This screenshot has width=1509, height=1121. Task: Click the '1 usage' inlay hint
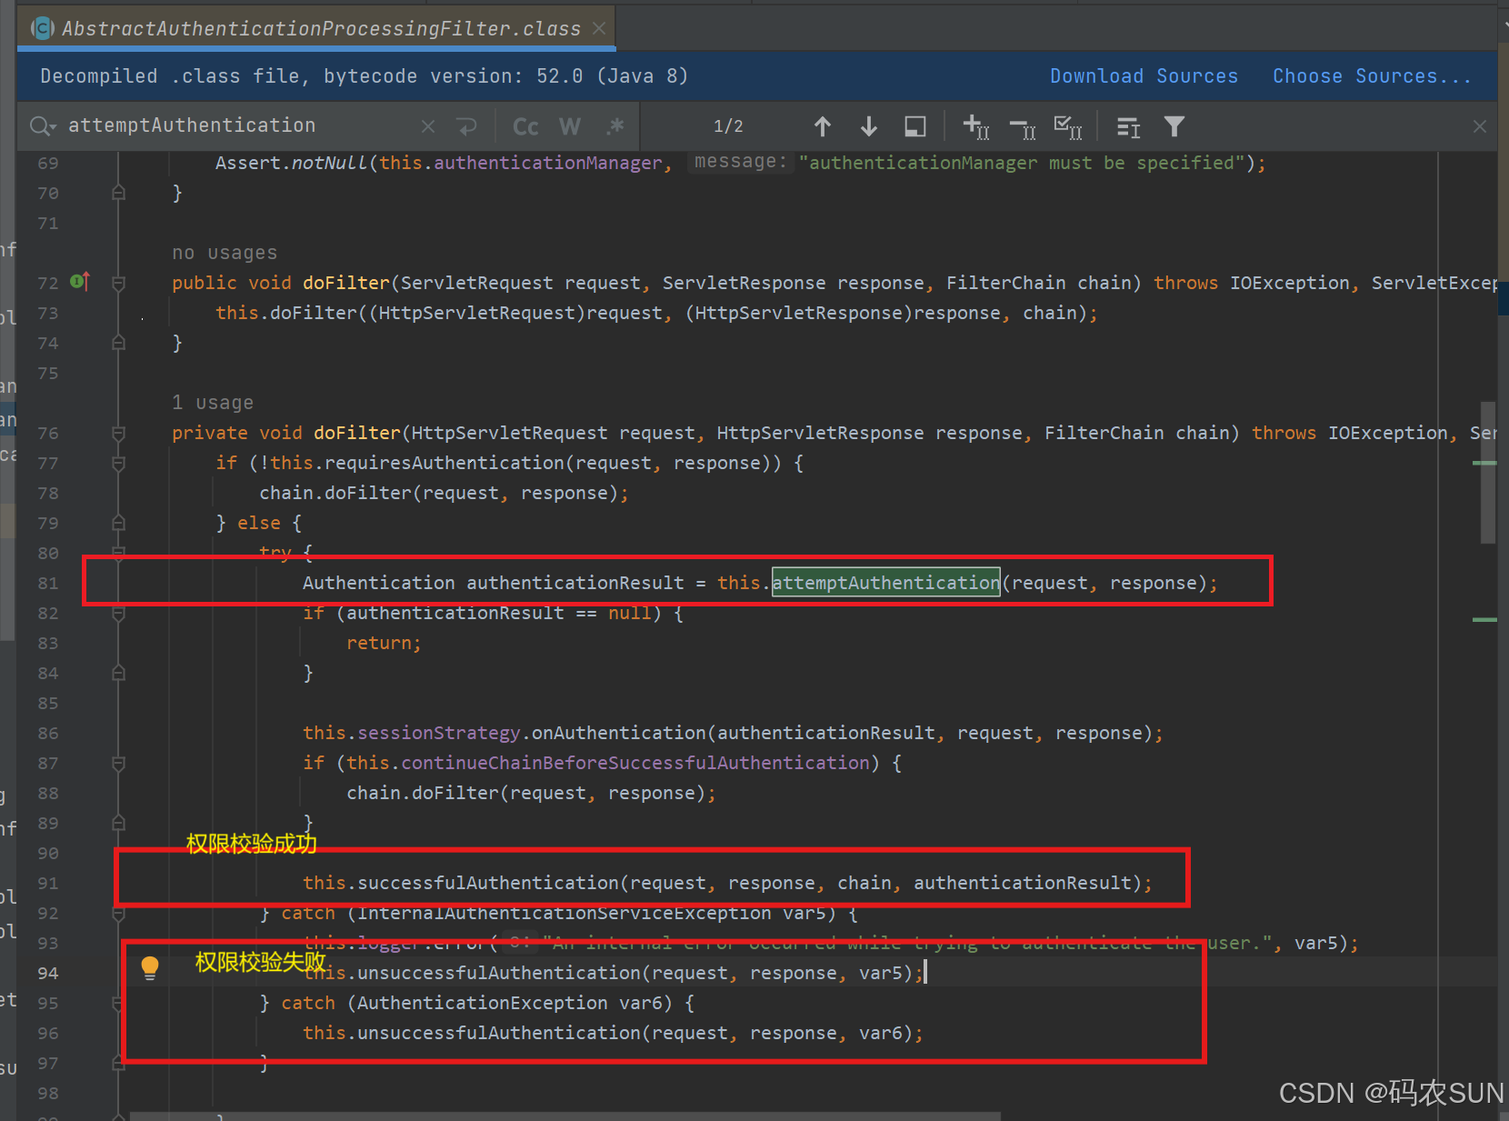[213, 403]
